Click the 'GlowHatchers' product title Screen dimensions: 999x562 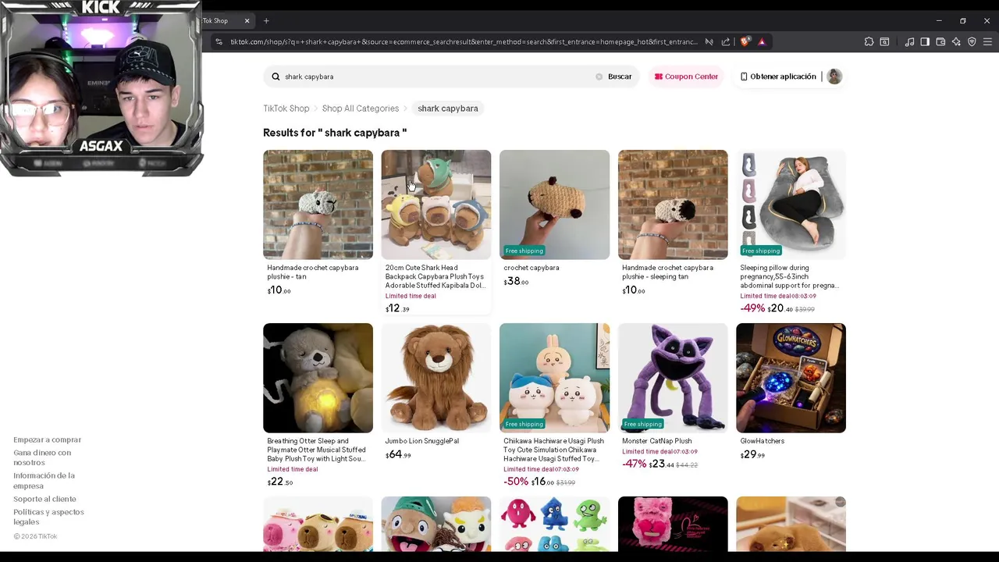click(x=763, y=441)
